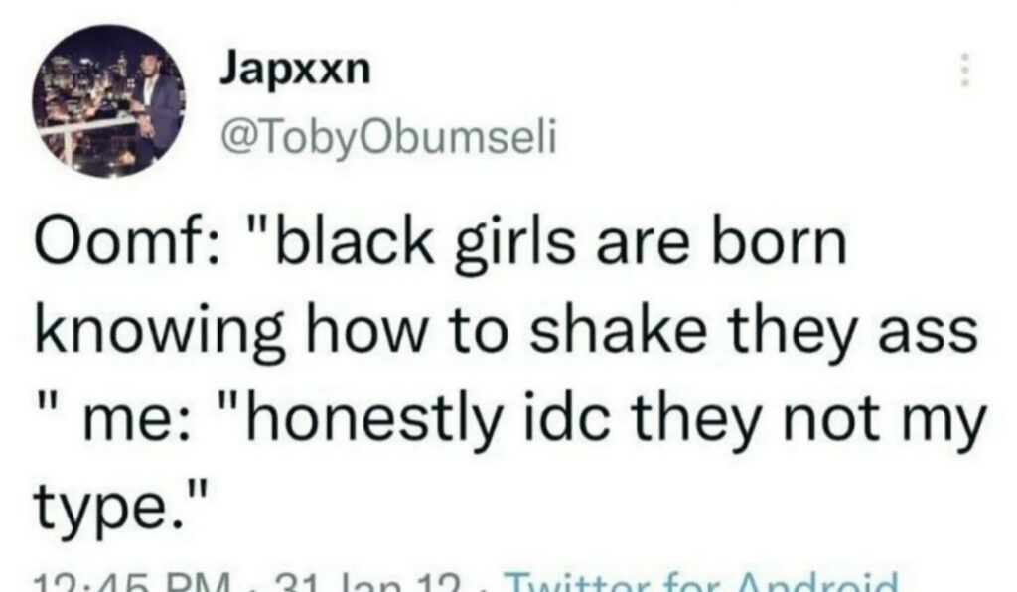This screenshot has width=1017, height=592.
Task: Open the three-dot more options menu
Action: tap(964, 71)
